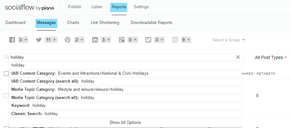Open the Google Plus accounts dropdown showing 0
This screenshot has height=128, width=290.
click(x=133, y=40)
